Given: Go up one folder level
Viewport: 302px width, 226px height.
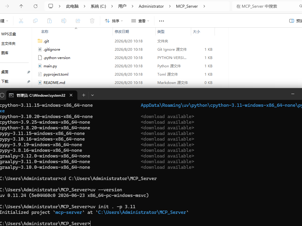Looking at the screenshot, I should click(x=21, y=6).
